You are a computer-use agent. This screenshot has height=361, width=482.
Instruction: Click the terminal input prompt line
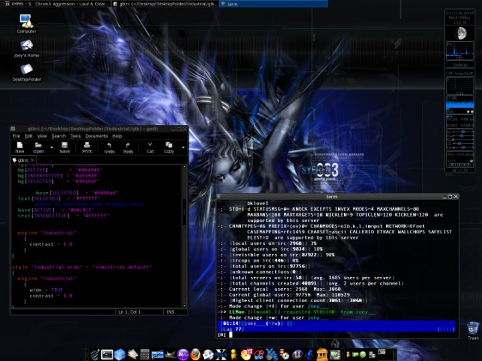337,335
